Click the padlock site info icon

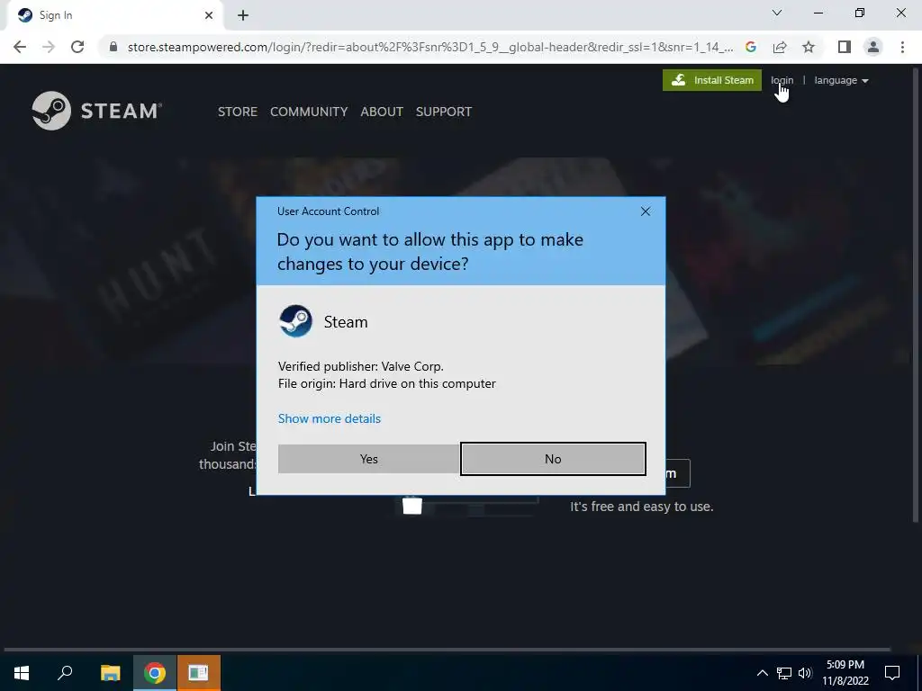tap(113, 47)
